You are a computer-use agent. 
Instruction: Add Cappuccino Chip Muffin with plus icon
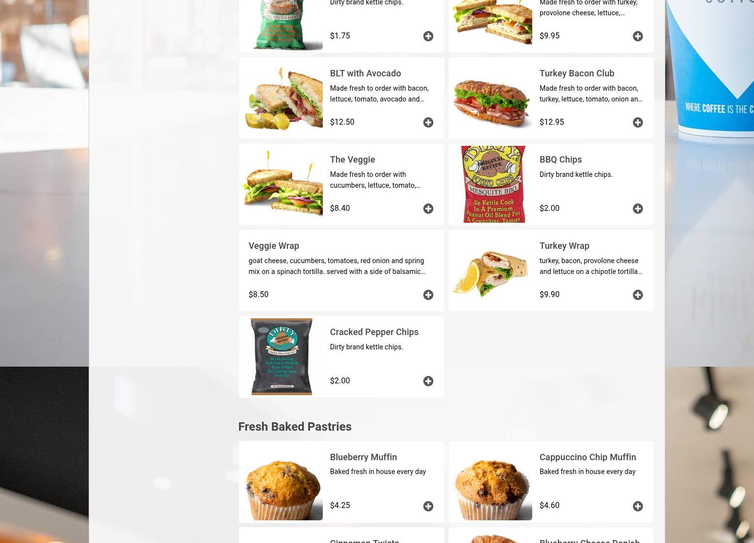click(637, 506)
